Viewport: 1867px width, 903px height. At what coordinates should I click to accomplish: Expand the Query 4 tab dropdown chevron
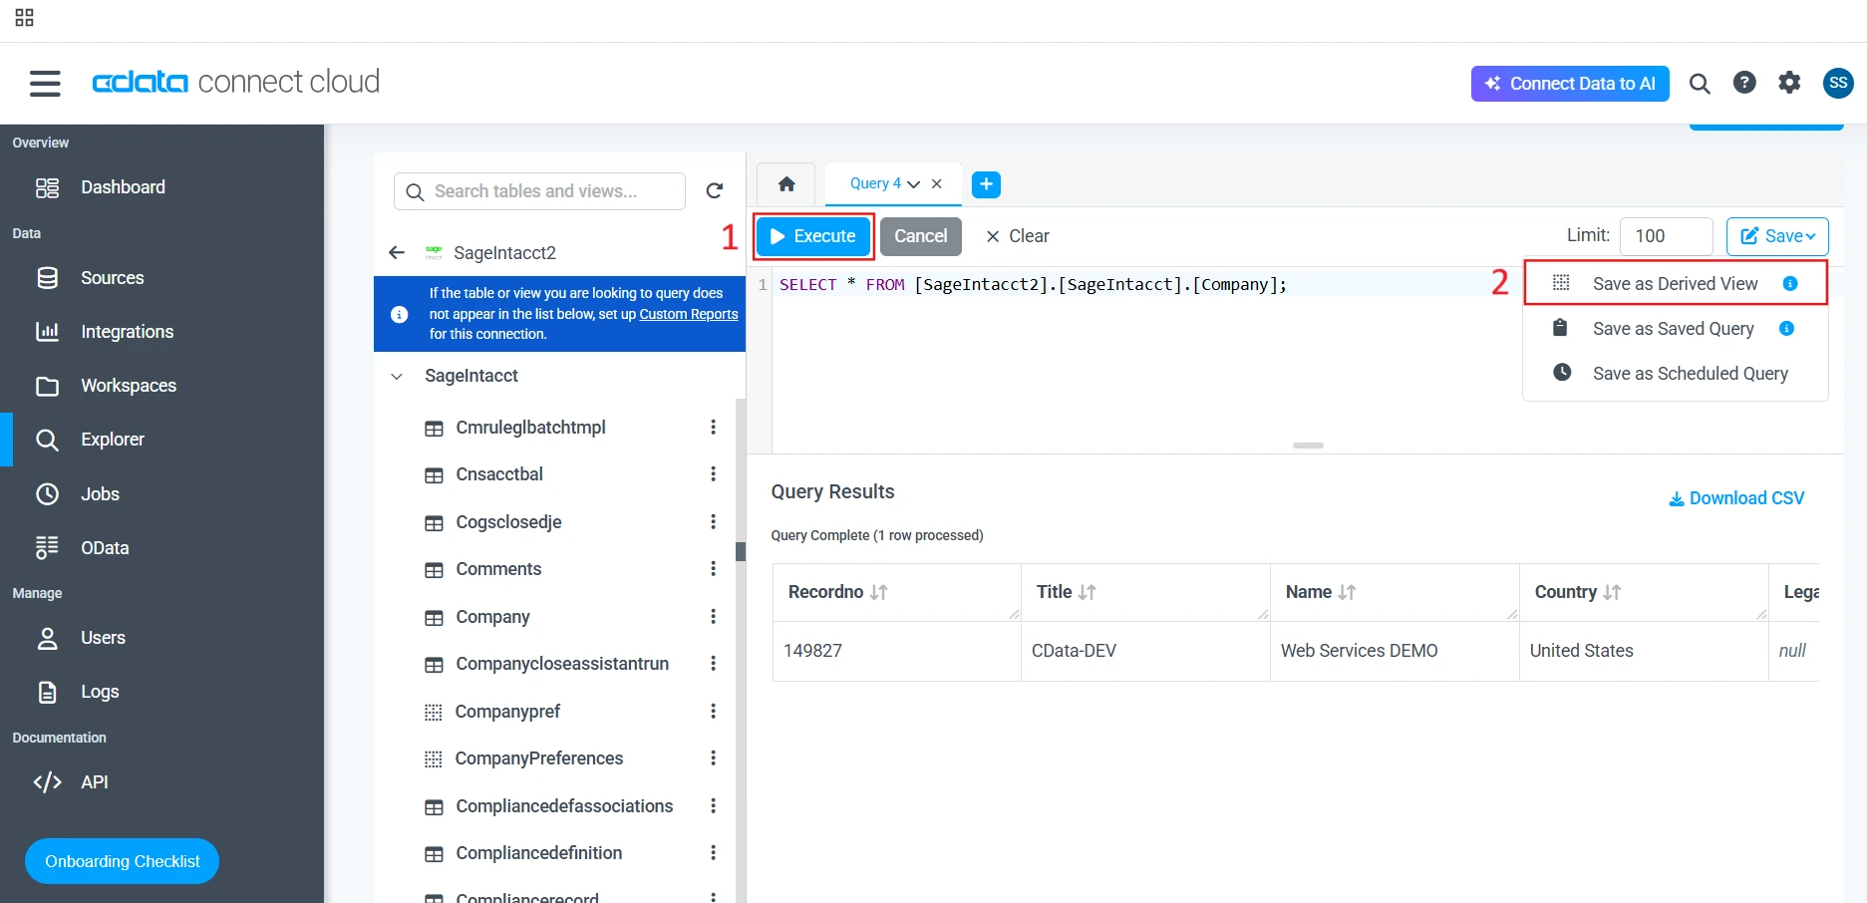click(914, 184)
